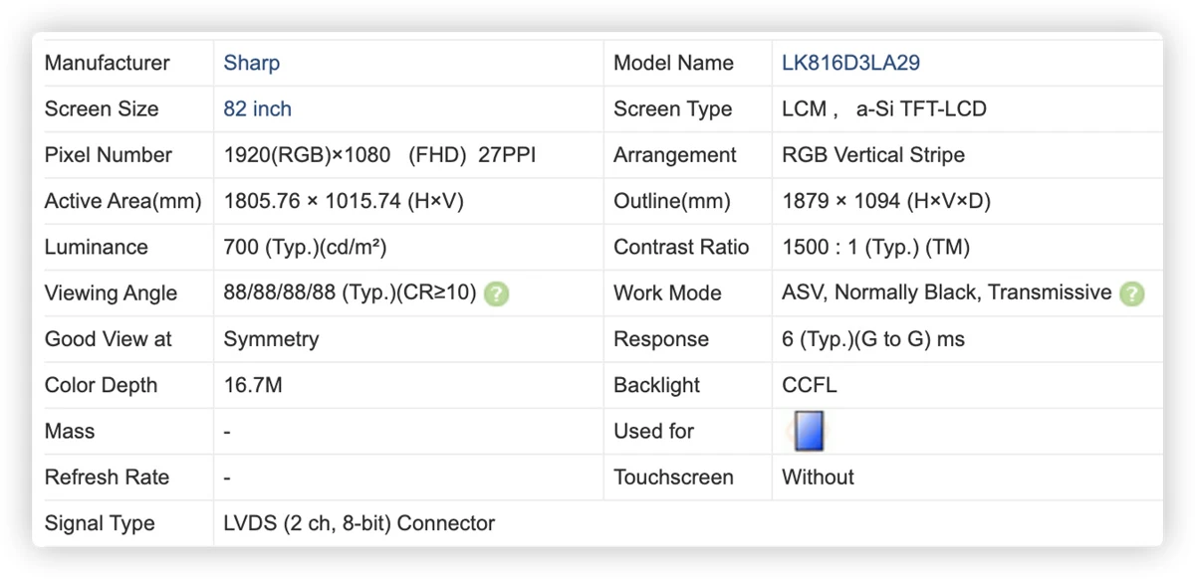Click the Signal Type value LVDS Connector
The image size is (1195, 579).
pos(358,523)
